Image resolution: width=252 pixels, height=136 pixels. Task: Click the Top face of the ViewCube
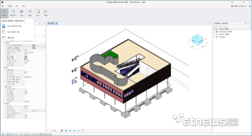pyautogui.click(x=198, y=37)
